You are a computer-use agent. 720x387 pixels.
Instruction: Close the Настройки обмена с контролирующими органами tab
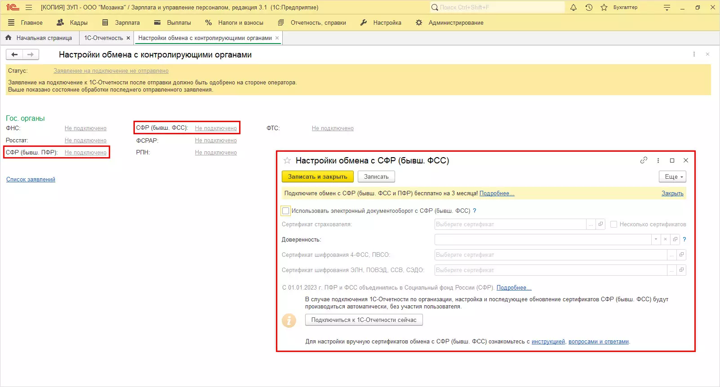(277, 38)
